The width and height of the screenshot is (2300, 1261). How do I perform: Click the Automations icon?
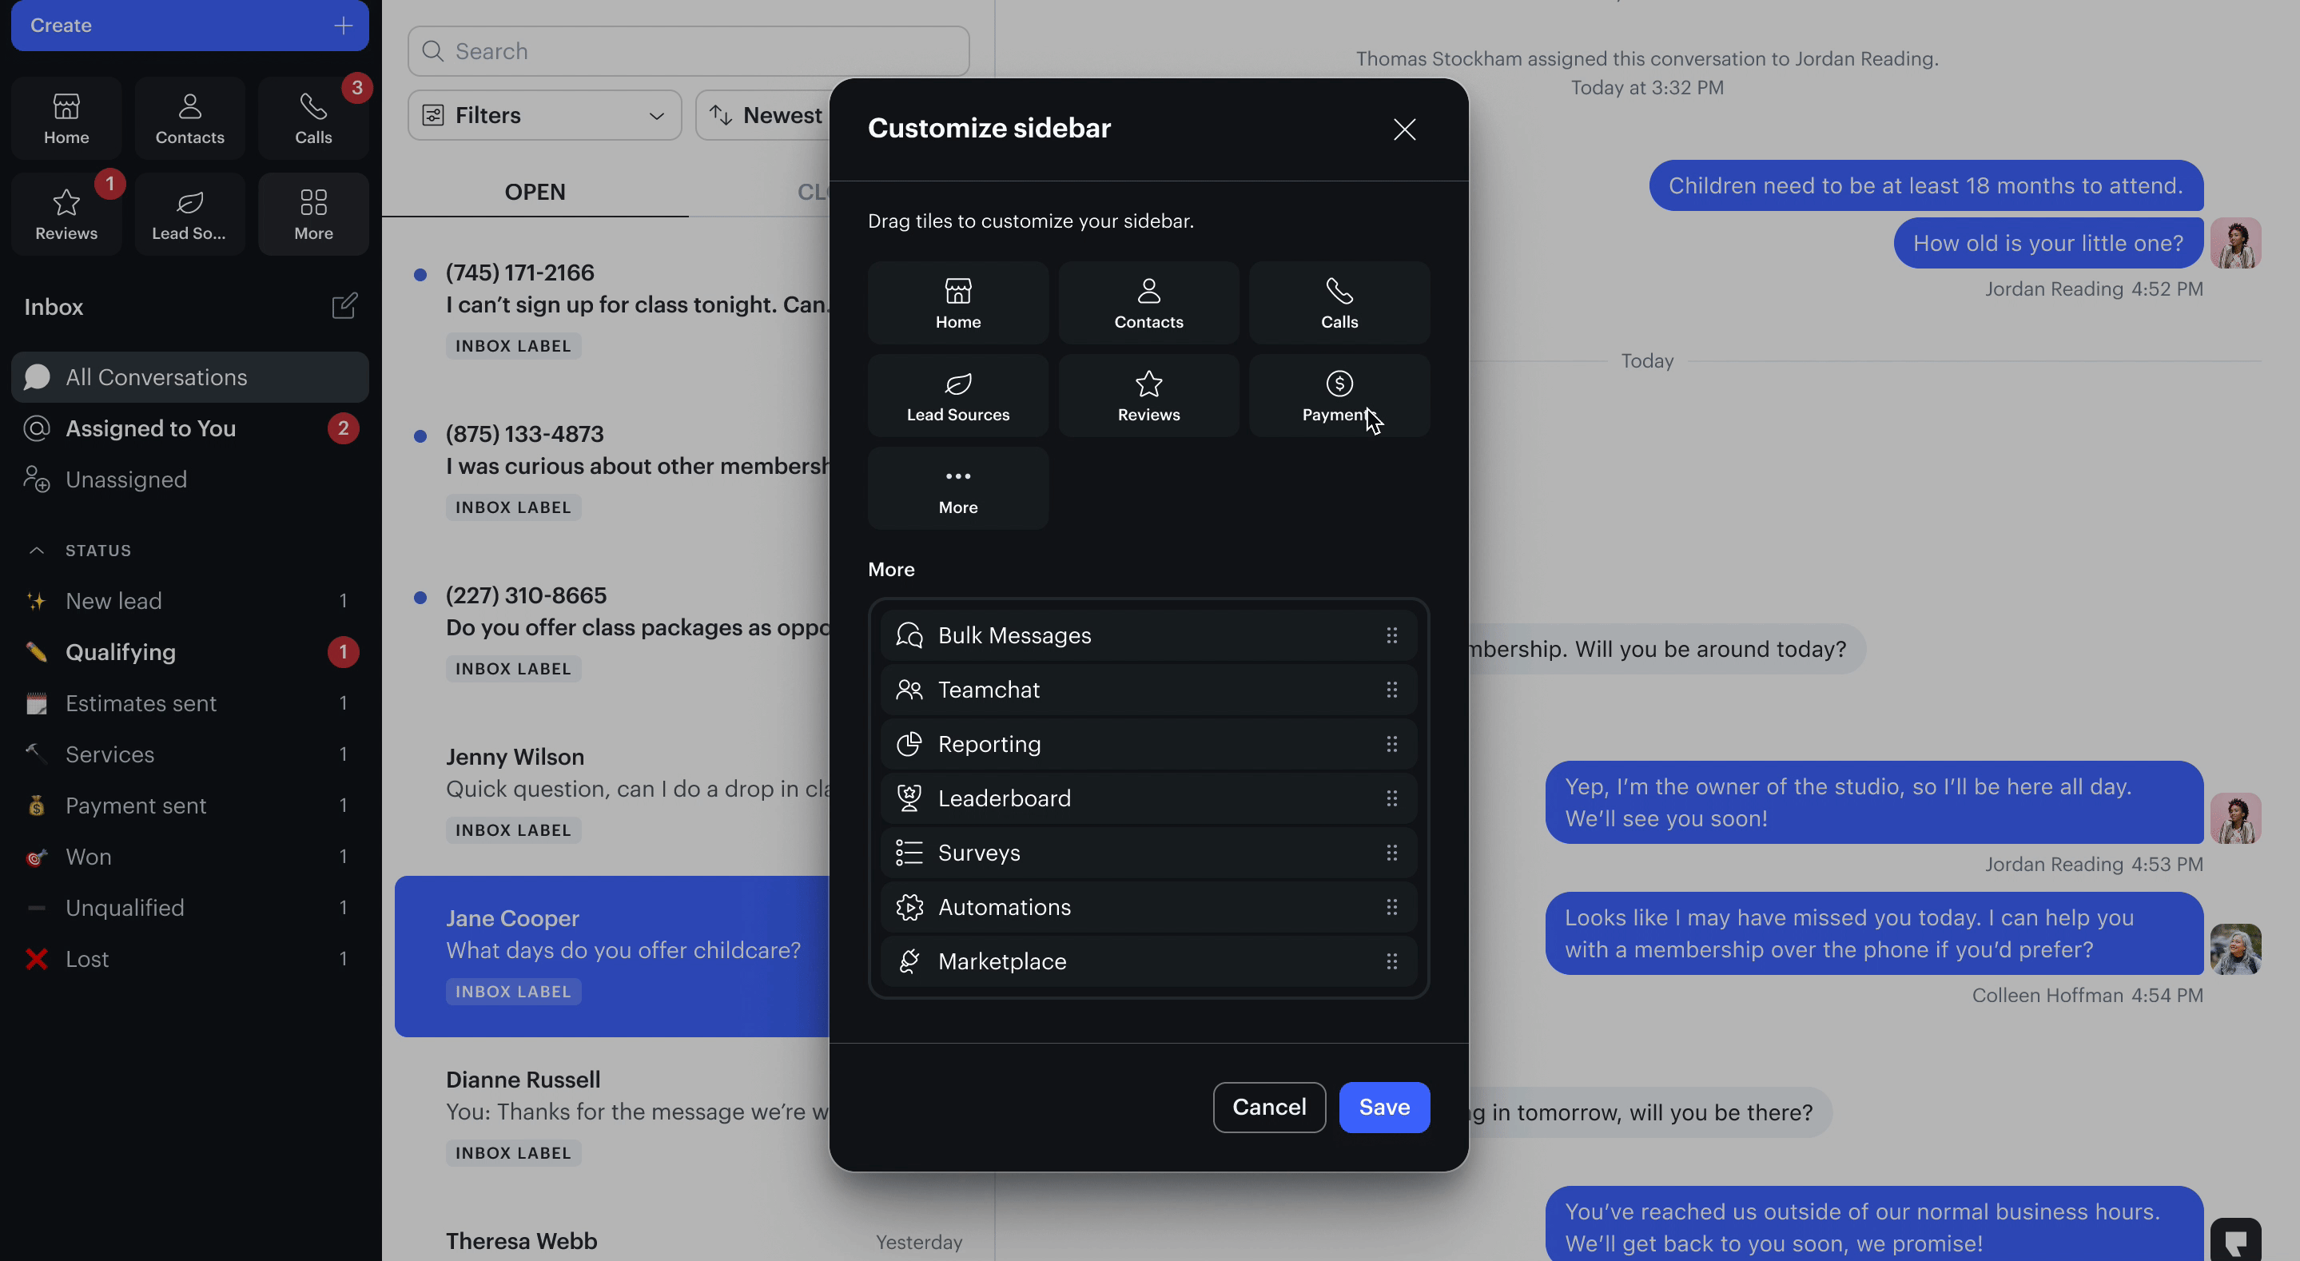click(x=909, y=906)
